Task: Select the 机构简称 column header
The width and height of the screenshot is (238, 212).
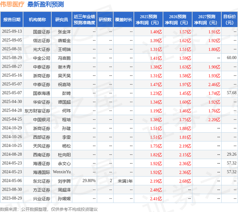Action: pyautogui.click(x=37, y=20)
